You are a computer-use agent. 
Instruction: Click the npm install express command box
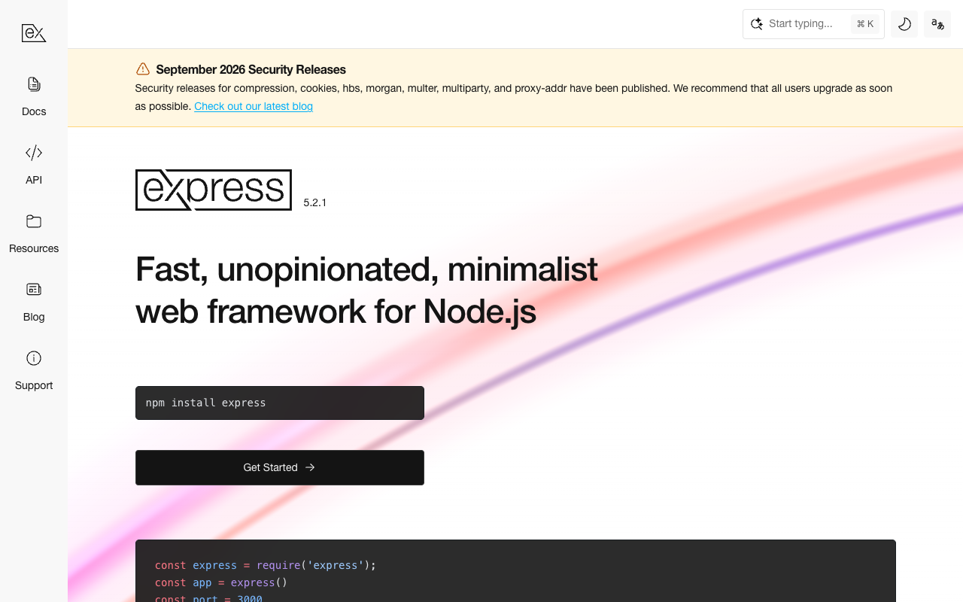click(280, 403)
